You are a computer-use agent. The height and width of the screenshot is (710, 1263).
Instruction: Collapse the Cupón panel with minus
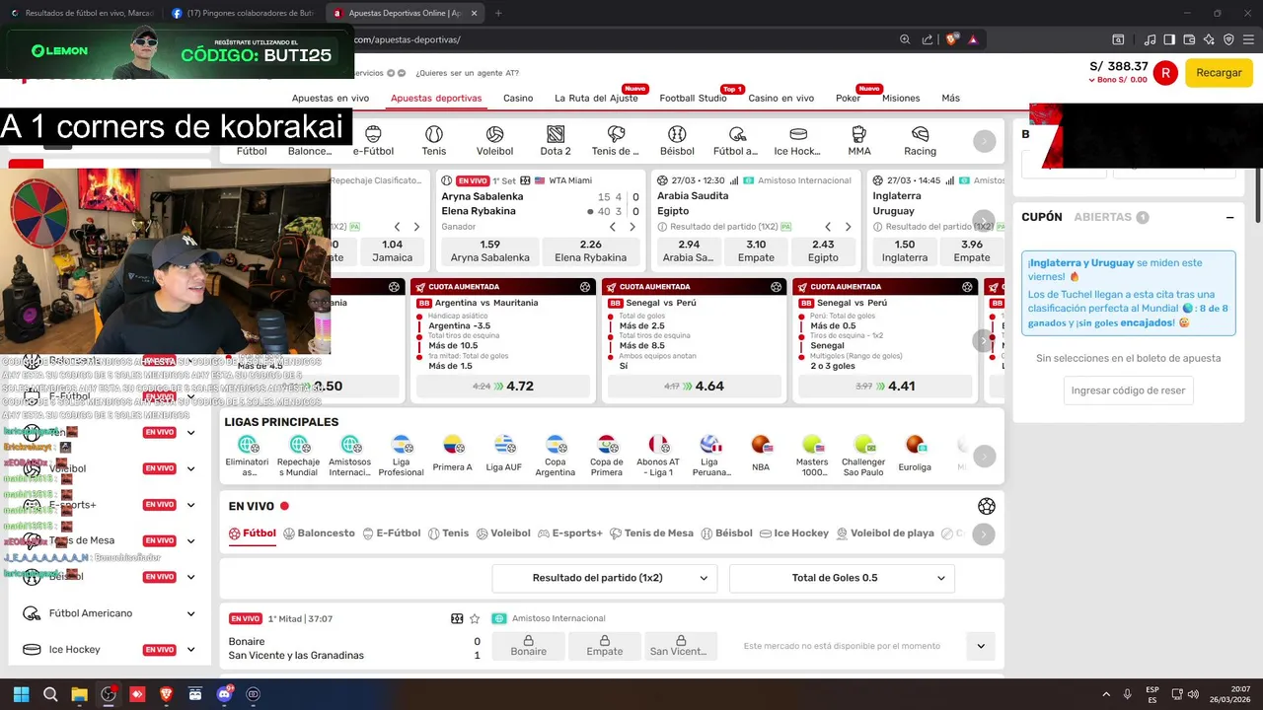click(x=1230, y=217)
